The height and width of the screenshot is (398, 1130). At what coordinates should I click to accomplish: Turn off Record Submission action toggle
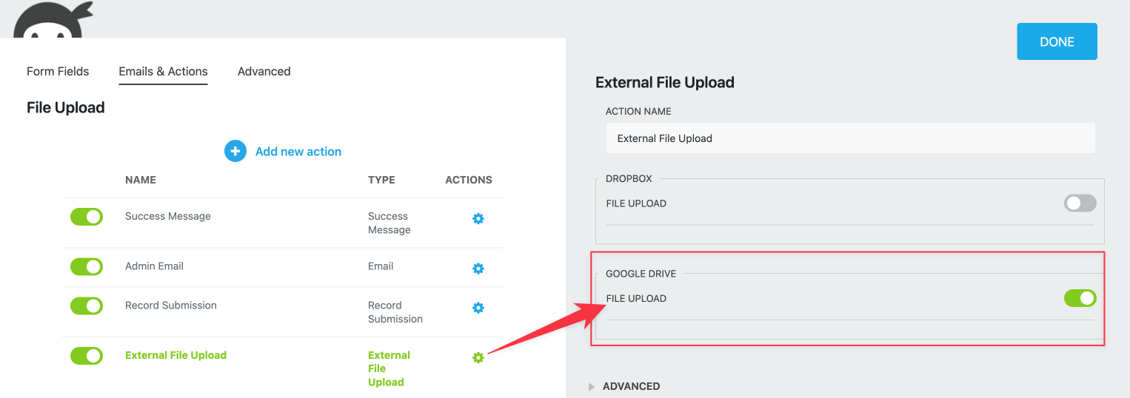tap(87, 306)
